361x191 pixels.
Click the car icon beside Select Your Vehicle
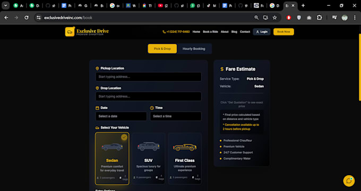pos(97,128)
